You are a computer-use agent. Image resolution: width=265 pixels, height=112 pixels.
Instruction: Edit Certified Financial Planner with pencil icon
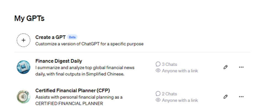(226, 97)
